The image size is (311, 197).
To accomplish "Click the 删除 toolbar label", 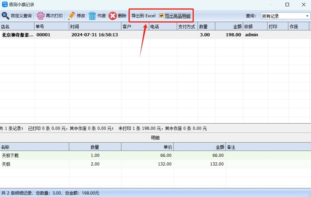I will point(122,16).
